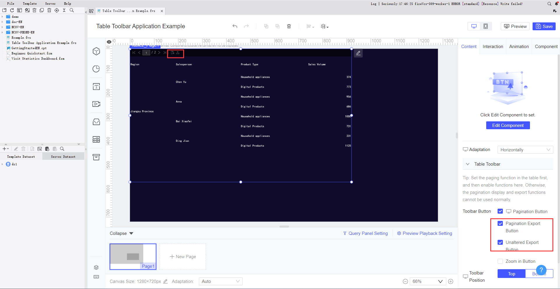The height and width of the screenshot is (289, 560).
Task: Collapse the page panel with Collapse arrow
Action: (131, 233)
